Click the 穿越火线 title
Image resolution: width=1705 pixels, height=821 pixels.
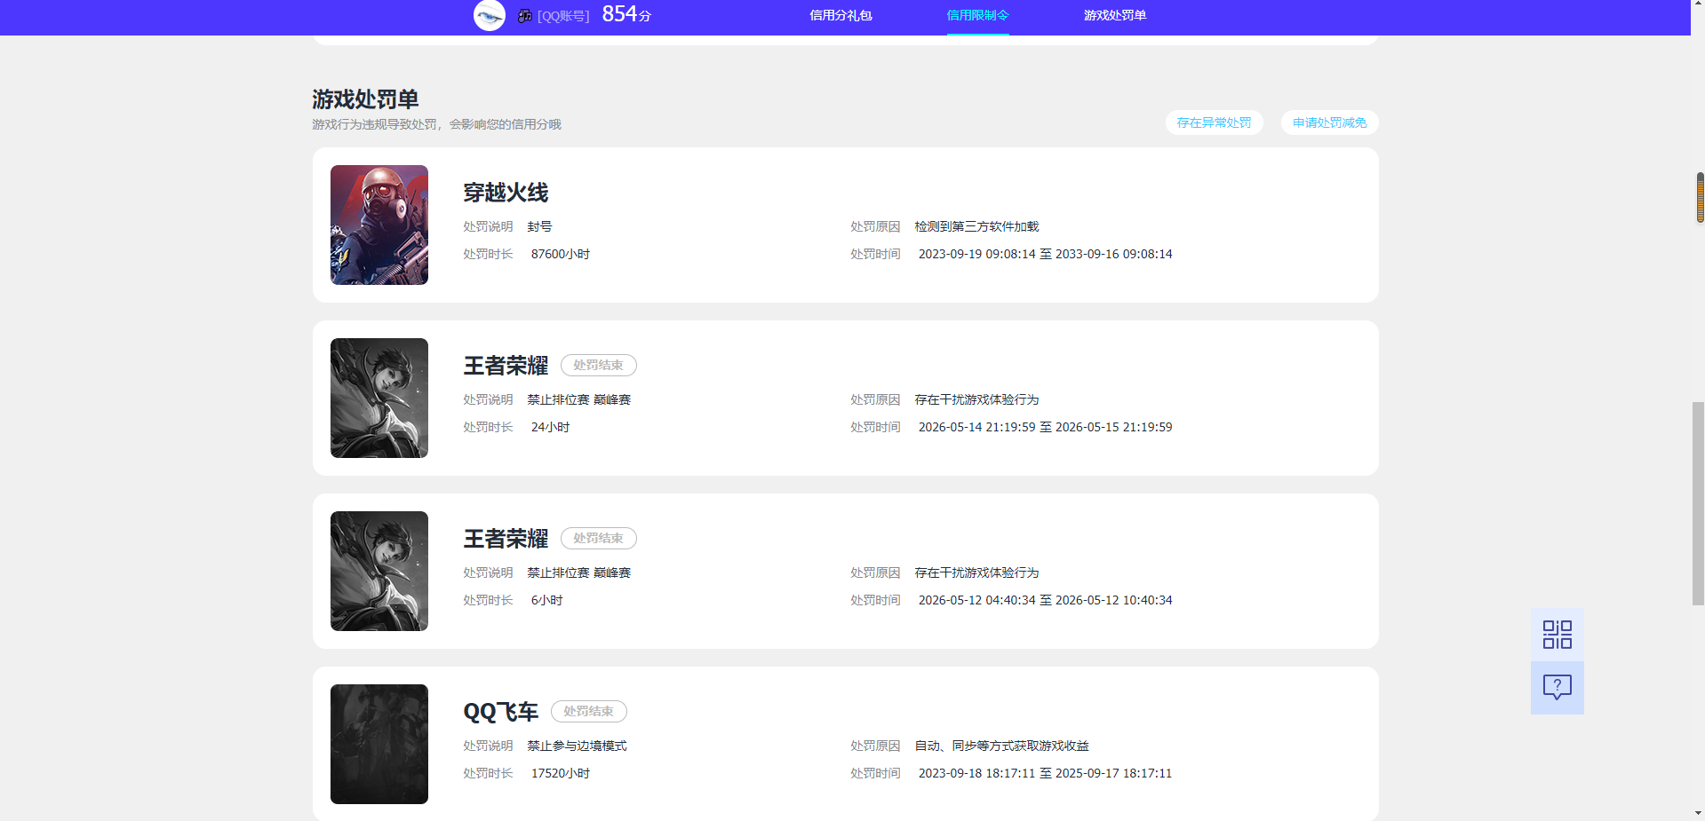coord(506,193)
